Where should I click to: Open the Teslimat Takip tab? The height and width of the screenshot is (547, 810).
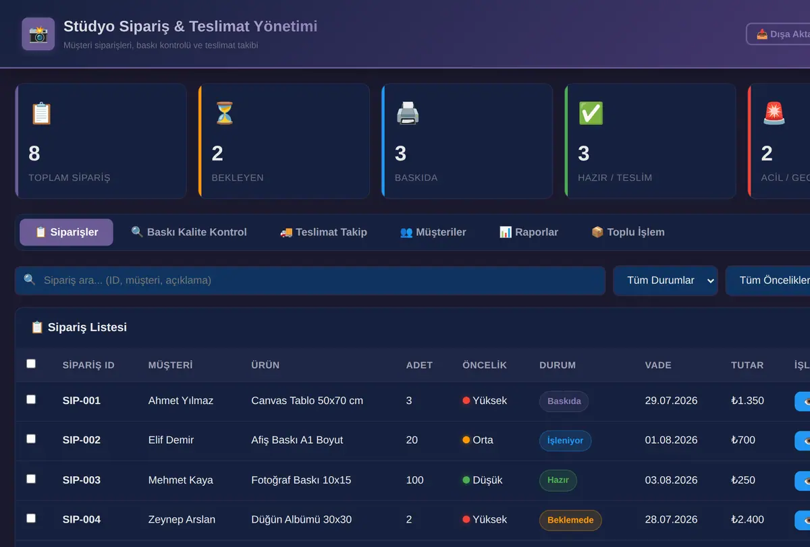pyautogui.click(x=323, y=232)
